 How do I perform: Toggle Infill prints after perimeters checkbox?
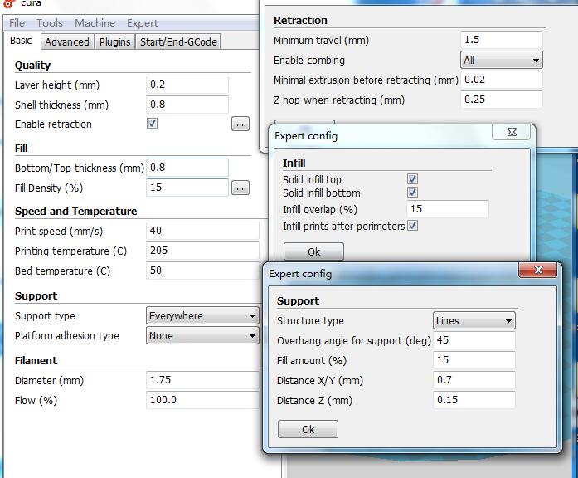pyautogui.click(x=412, y=226)
